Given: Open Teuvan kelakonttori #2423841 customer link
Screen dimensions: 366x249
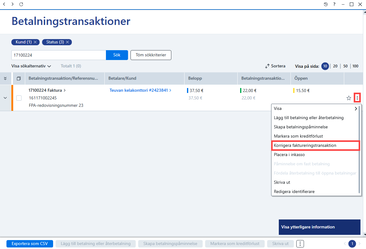Looking at the screenshot, I should [x=140, y=90].
